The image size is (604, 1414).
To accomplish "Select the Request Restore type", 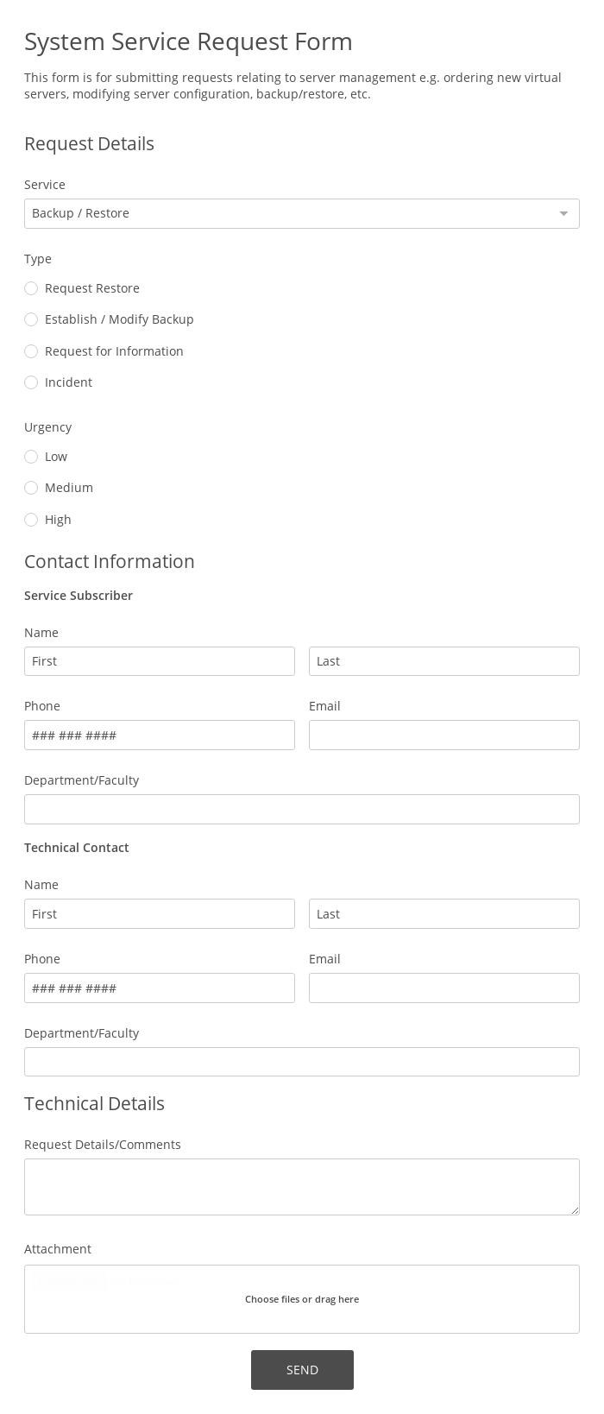I will (x=31, y=288).
